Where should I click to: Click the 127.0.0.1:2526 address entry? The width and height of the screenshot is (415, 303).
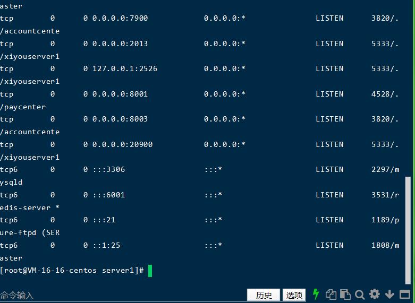pos(125,68)
